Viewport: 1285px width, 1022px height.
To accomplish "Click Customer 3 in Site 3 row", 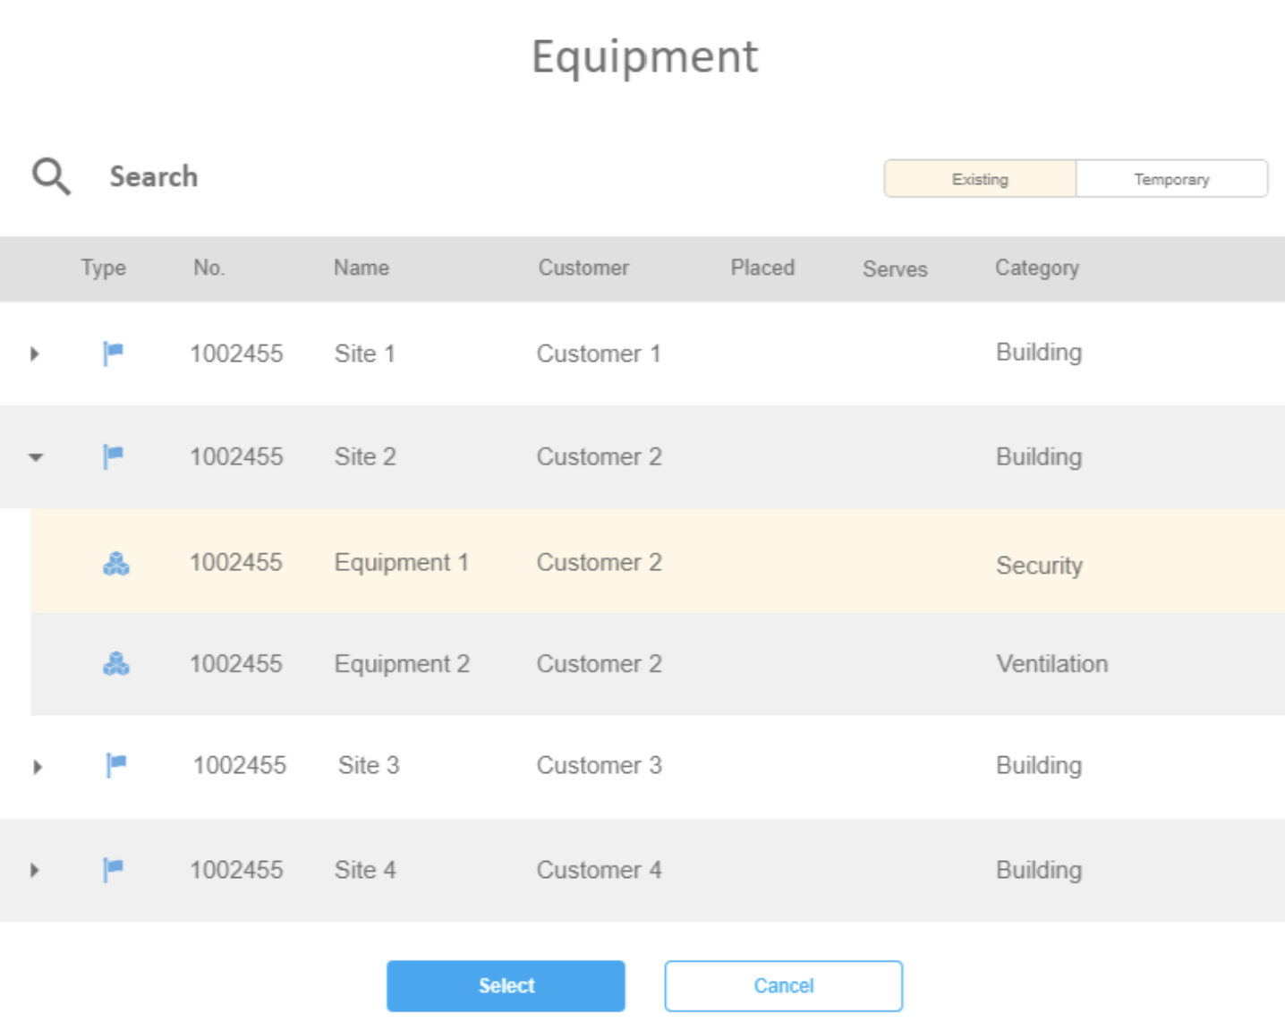I will [599, 765].
